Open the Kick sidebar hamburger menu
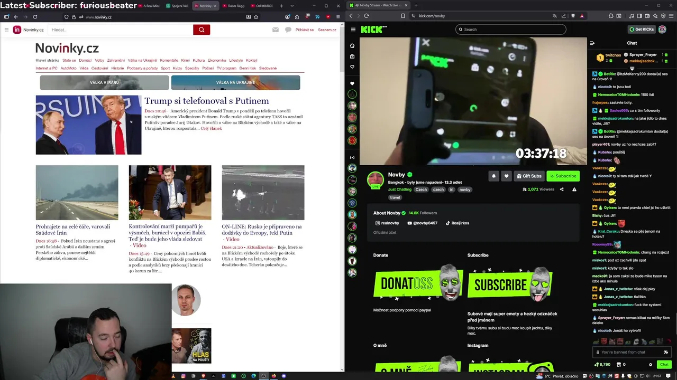The height and width of the screenshot is (380, 677). (353, 30)
